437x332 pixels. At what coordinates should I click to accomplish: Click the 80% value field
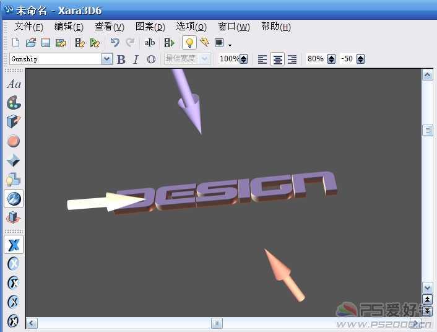click(316, 59)
